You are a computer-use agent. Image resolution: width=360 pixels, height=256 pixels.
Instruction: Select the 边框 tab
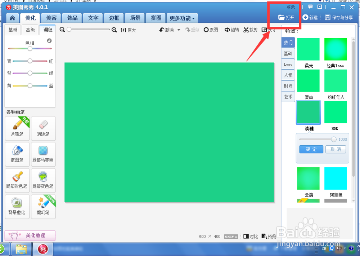pos(114,18)
